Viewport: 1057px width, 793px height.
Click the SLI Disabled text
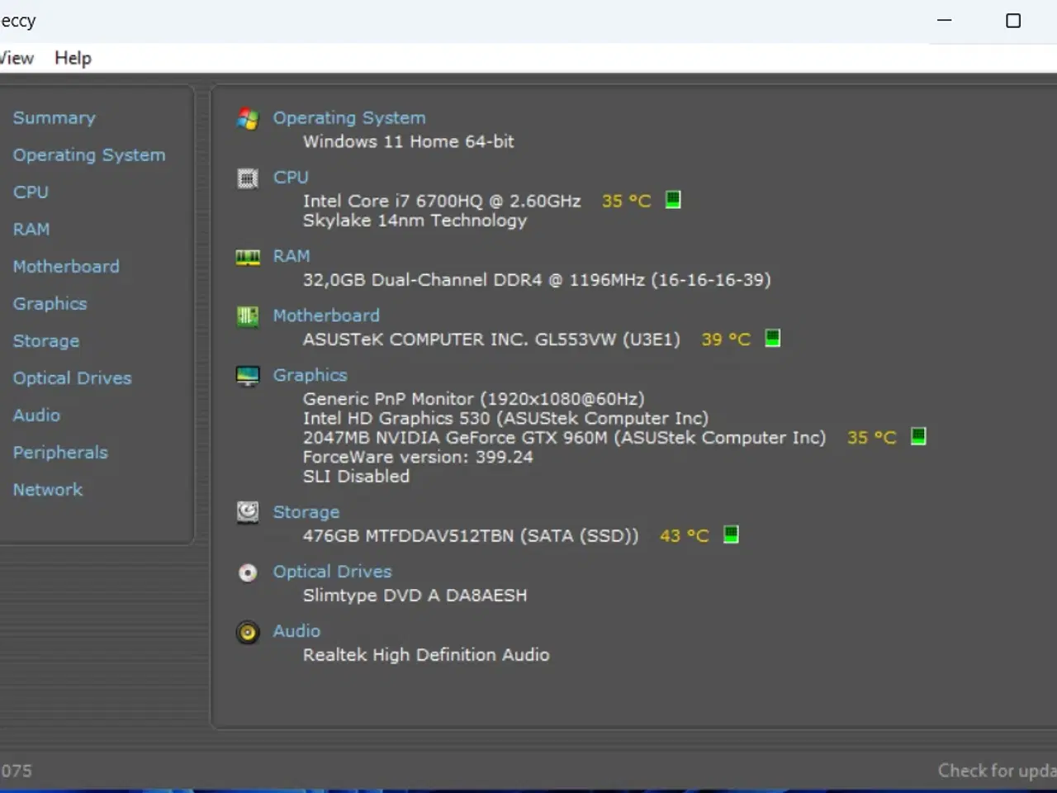[356, 477]
